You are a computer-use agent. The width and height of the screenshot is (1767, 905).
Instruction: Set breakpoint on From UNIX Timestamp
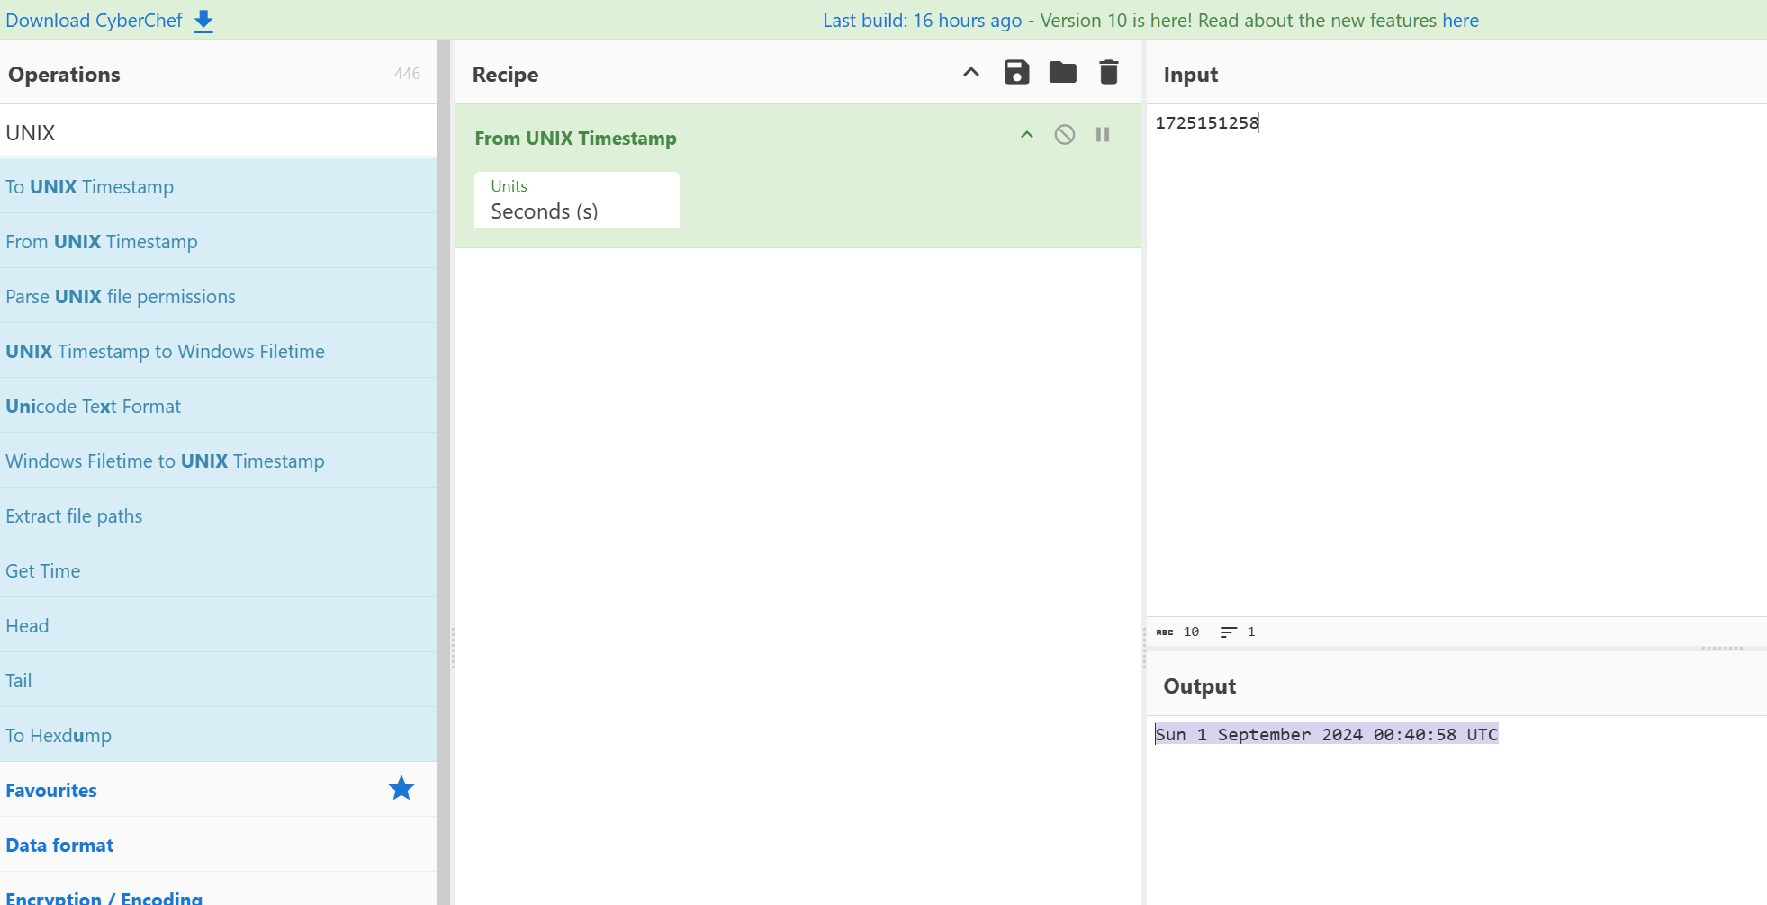pyautogui.click(x=1102, y=135)
